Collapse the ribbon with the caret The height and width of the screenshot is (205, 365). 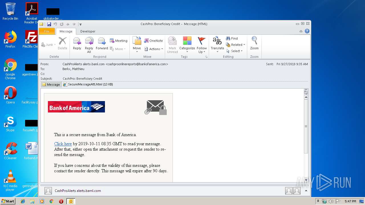pyautogui.click(x=301, y=31)
